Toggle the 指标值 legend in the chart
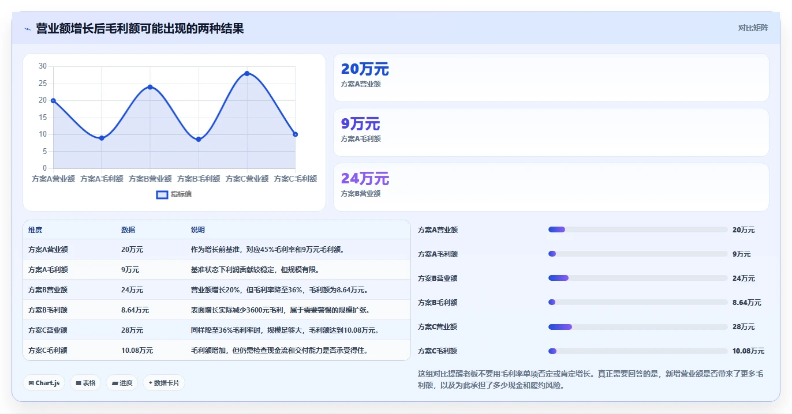792x414 pixels. 174,194
